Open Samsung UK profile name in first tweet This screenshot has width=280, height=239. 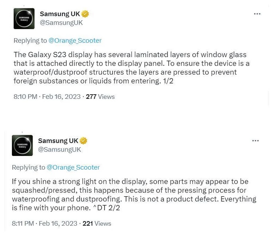tap(60, 14)
